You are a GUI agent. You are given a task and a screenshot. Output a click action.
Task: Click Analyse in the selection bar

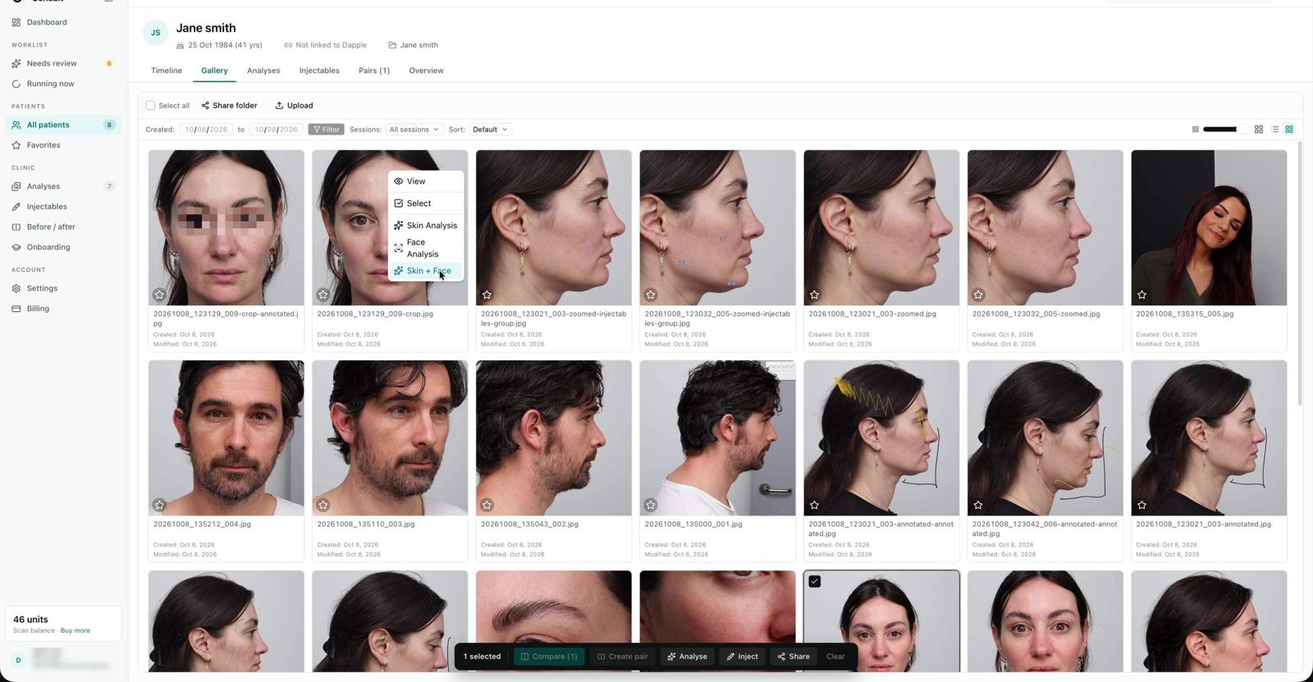pyautogui.click(x=688, y=657)
